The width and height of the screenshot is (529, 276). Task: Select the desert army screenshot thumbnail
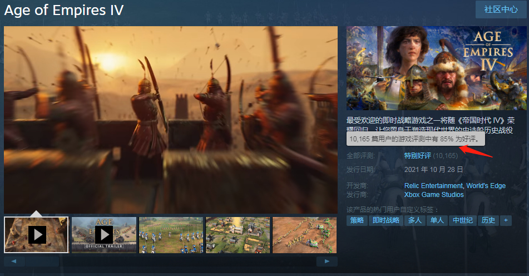pos(305,235)
